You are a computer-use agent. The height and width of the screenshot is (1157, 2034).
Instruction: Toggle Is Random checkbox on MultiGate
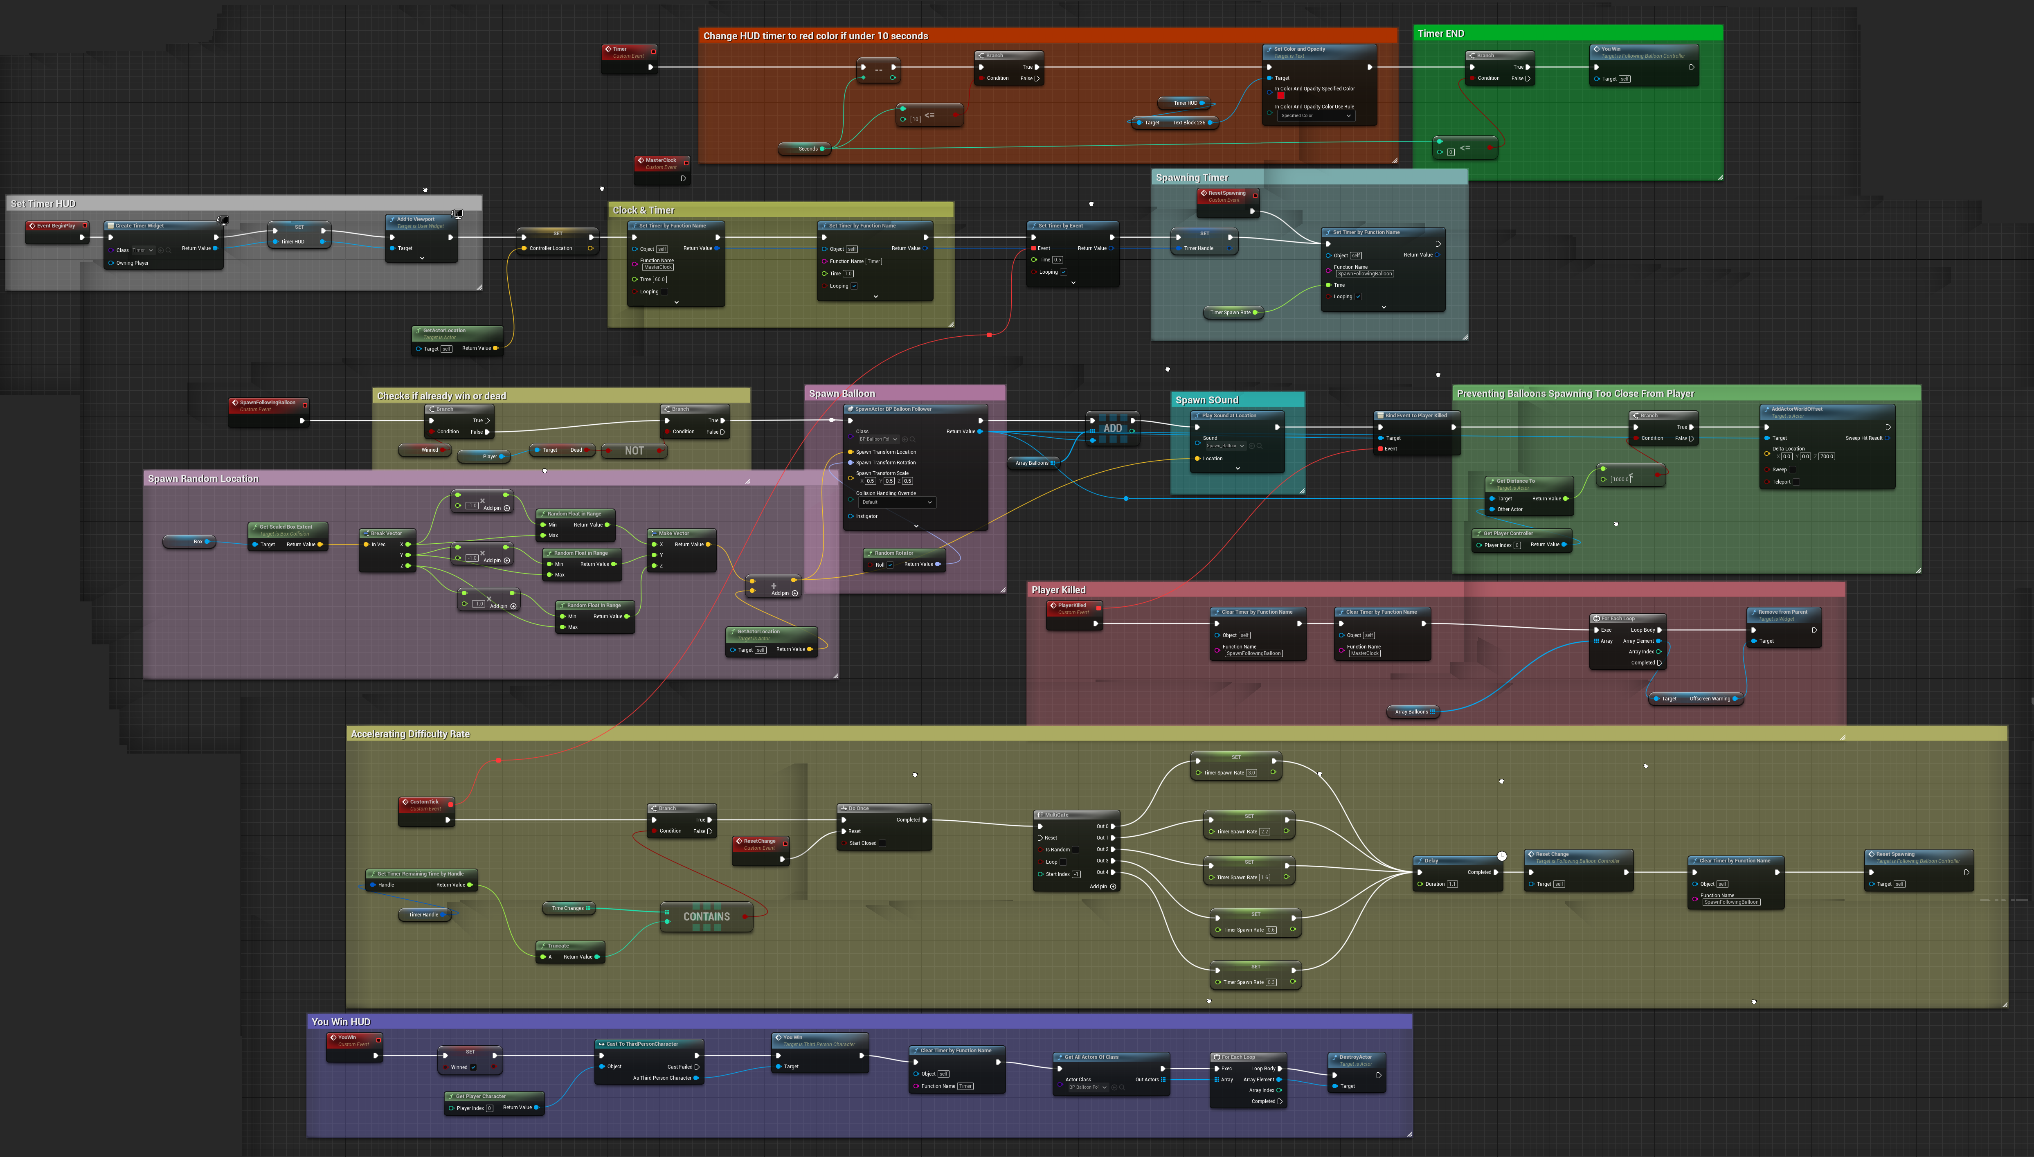point(1076,849)
